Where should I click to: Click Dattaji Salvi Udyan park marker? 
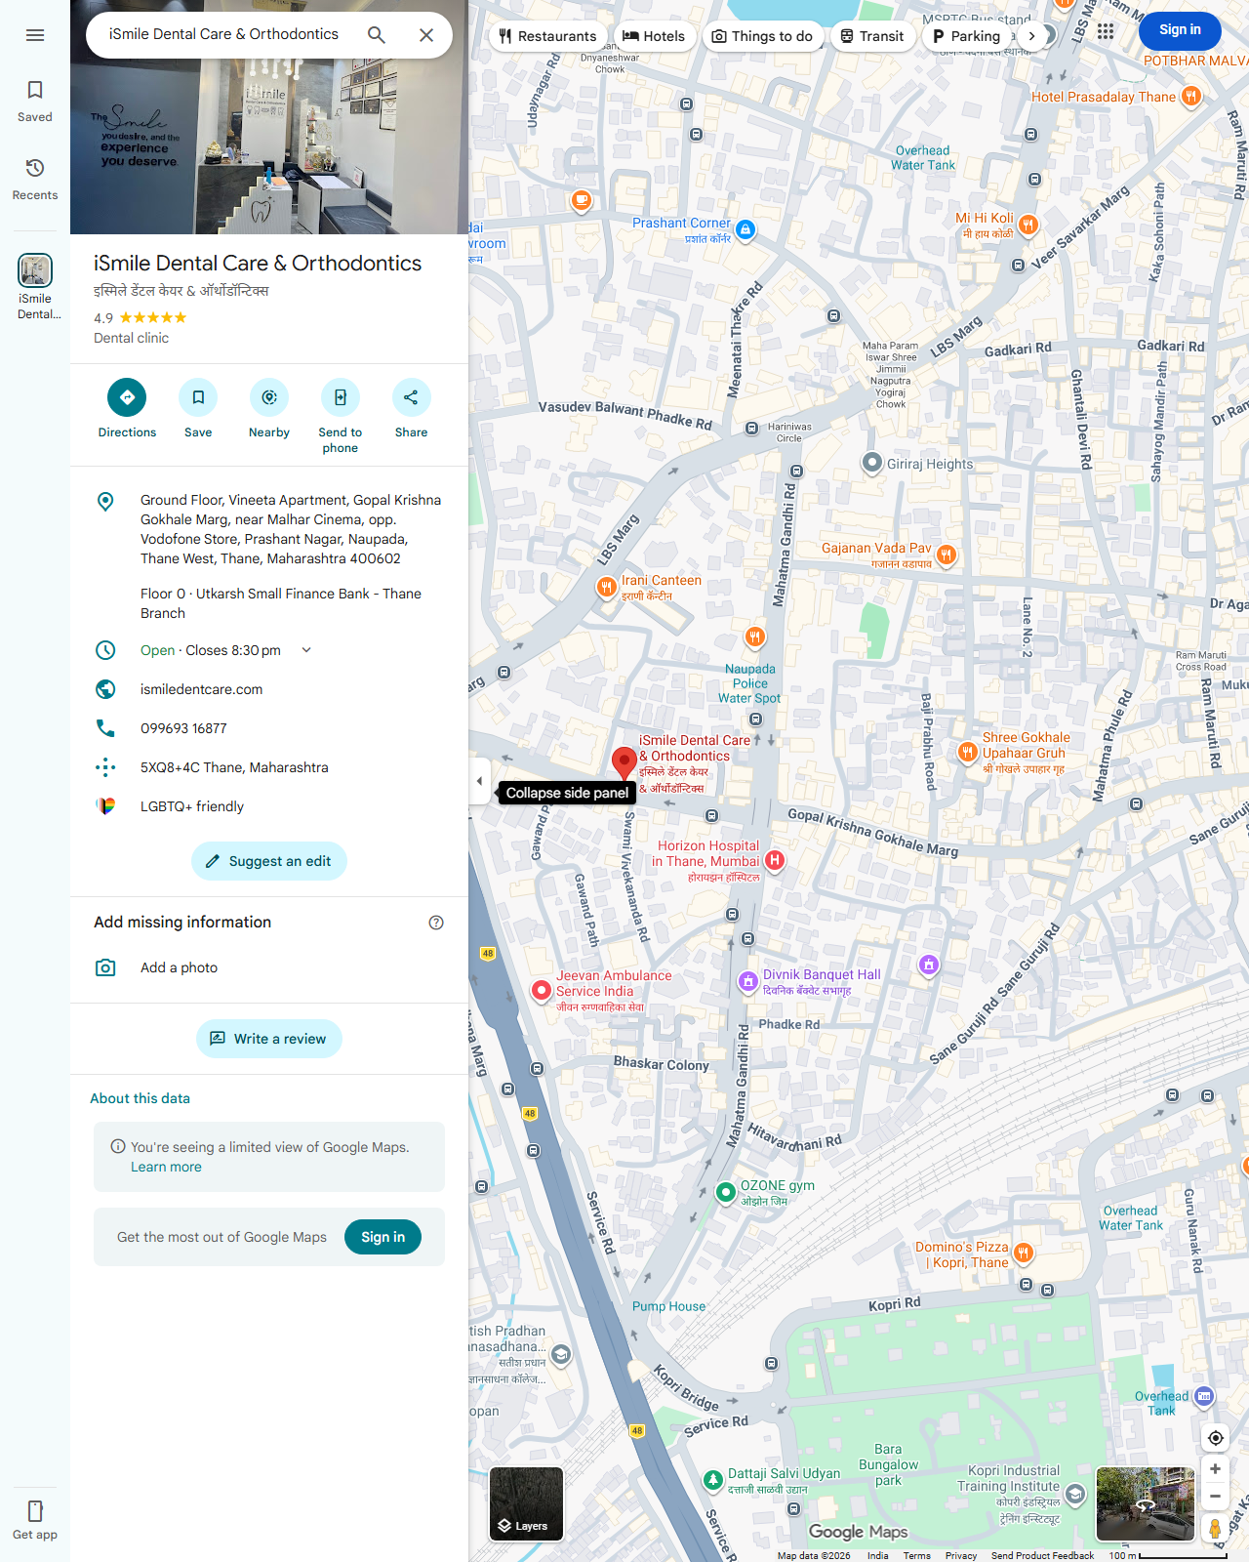713,1480
